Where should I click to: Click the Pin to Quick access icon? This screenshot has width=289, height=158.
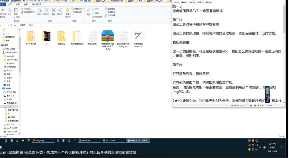pyautogui.click(x=3, y=11)
